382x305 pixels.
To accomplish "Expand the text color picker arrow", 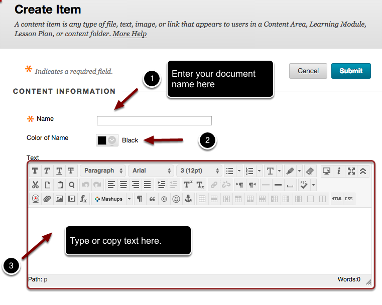I will click(x=279, y=171).
